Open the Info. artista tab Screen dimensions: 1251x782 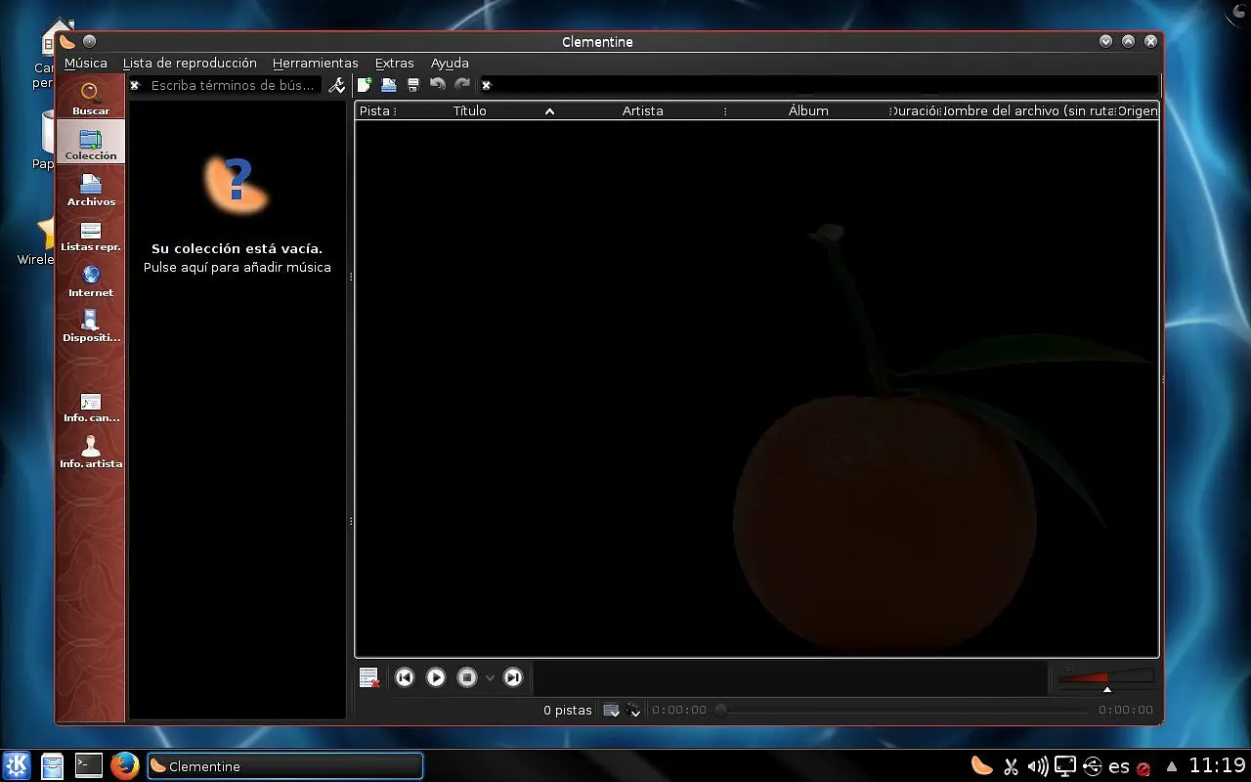pyautogui.click(x=91, y=452)
